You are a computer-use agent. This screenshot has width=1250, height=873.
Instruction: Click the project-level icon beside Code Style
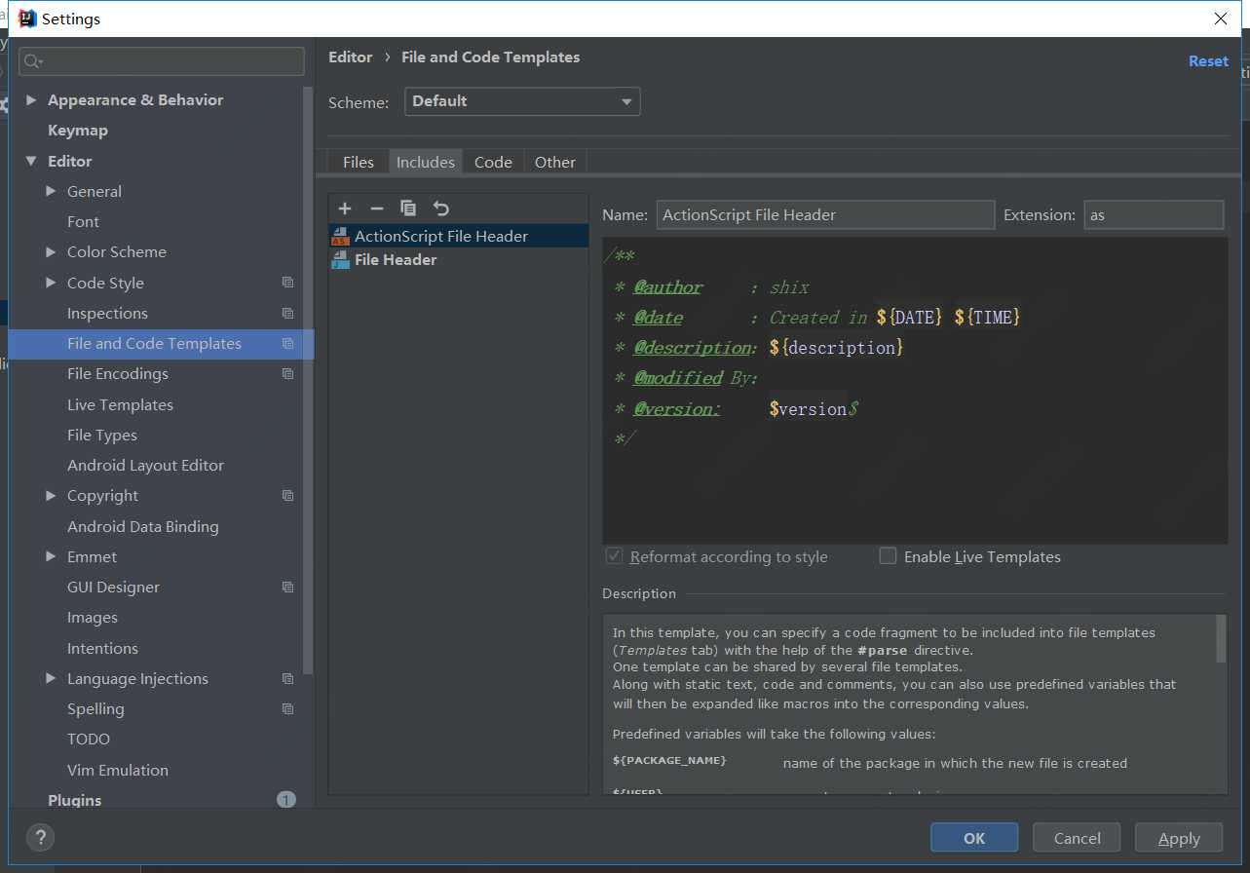287,283
